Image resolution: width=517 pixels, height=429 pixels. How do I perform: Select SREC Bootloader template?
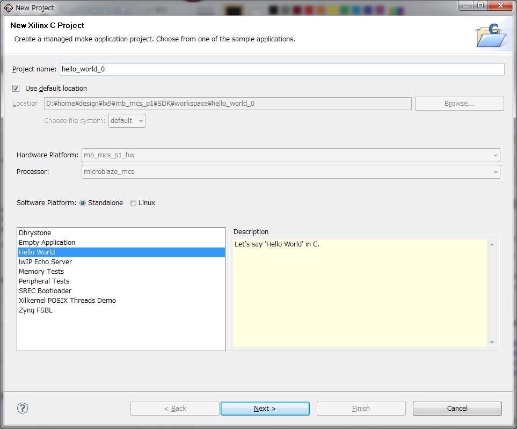(x=121, y=291)
